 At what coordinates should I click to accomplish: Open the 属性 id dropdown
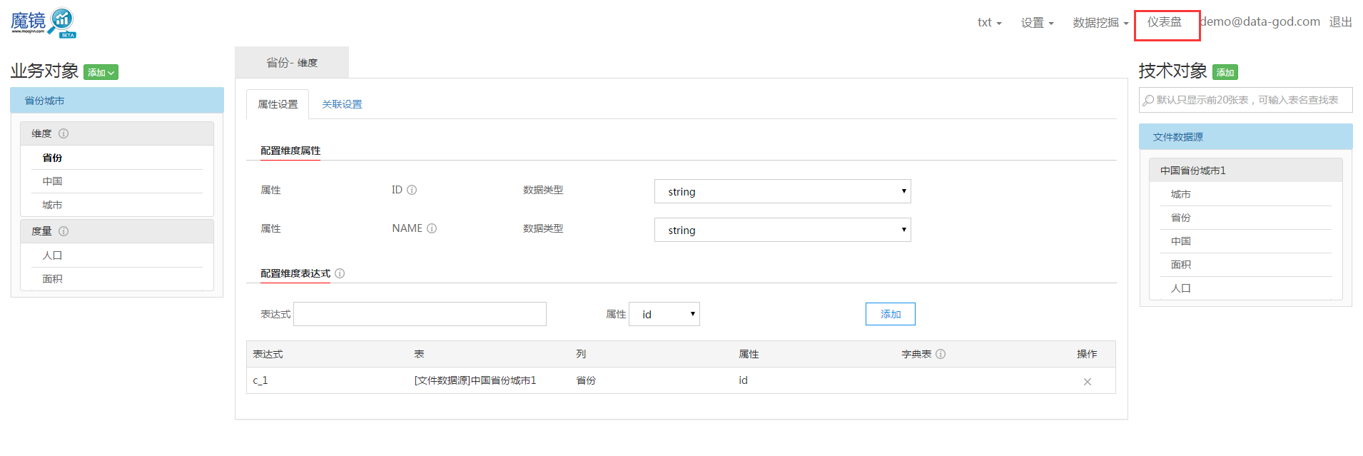pyautogui.click(x=664, y=314)
